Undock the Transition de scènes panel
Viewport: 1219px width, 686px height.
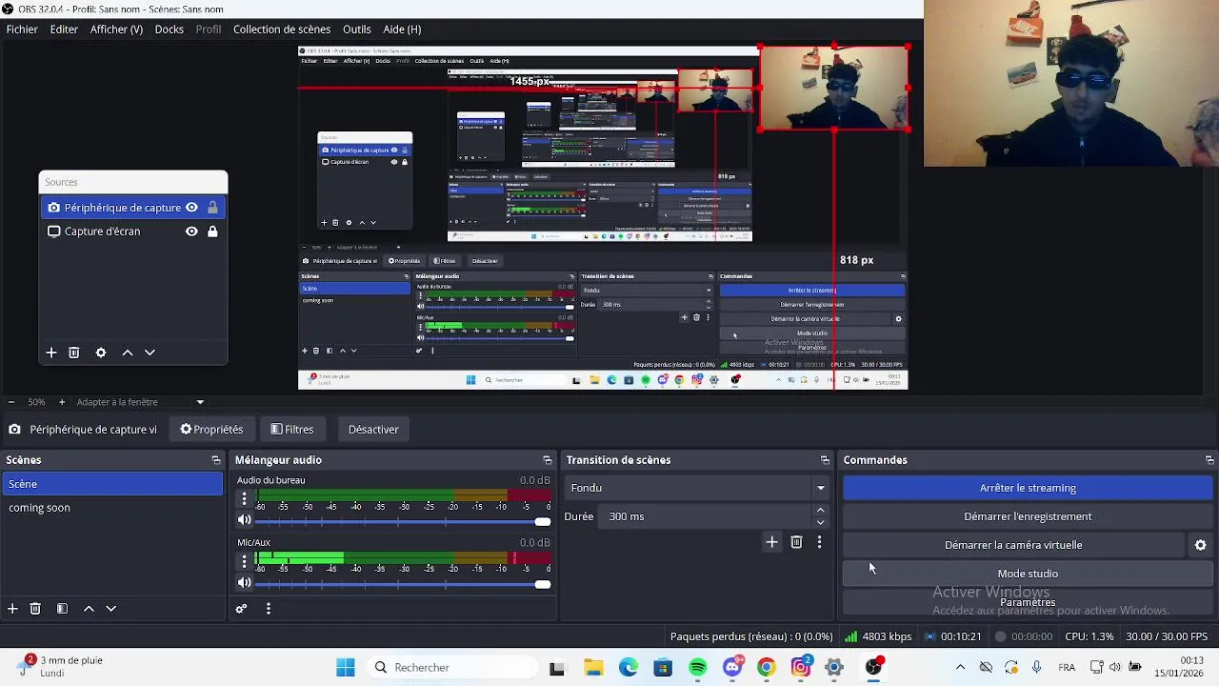[x=825, y=460]
